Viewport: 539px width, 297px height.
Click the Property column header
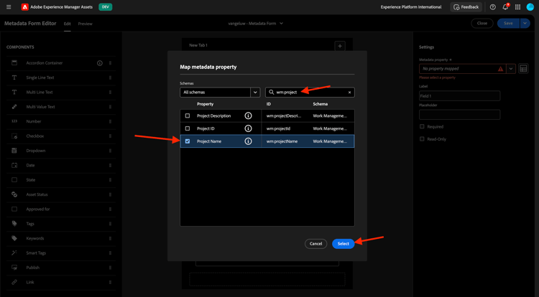tap(206, 104)
